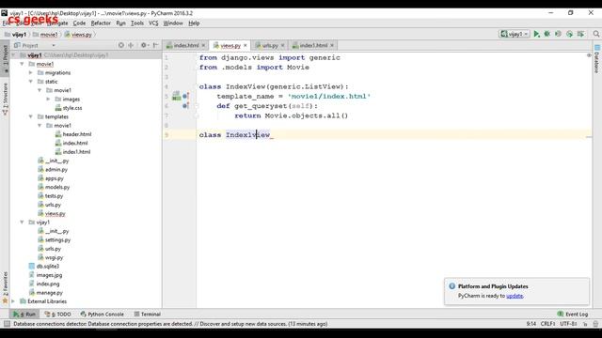Open the Event Log panel
The width and height of the screenshot is (602, 338).
click(573, 314)
